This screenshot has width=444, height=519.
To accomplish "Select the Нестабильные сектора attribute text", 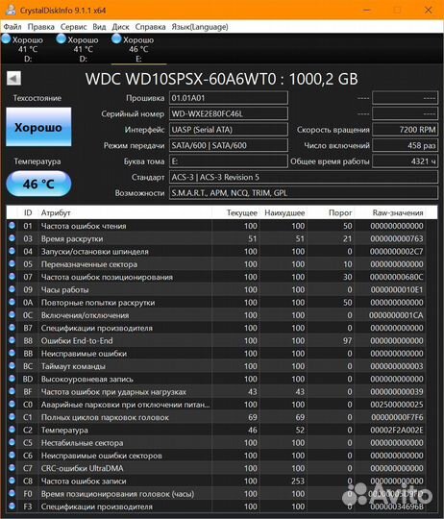I will point(82,443).
